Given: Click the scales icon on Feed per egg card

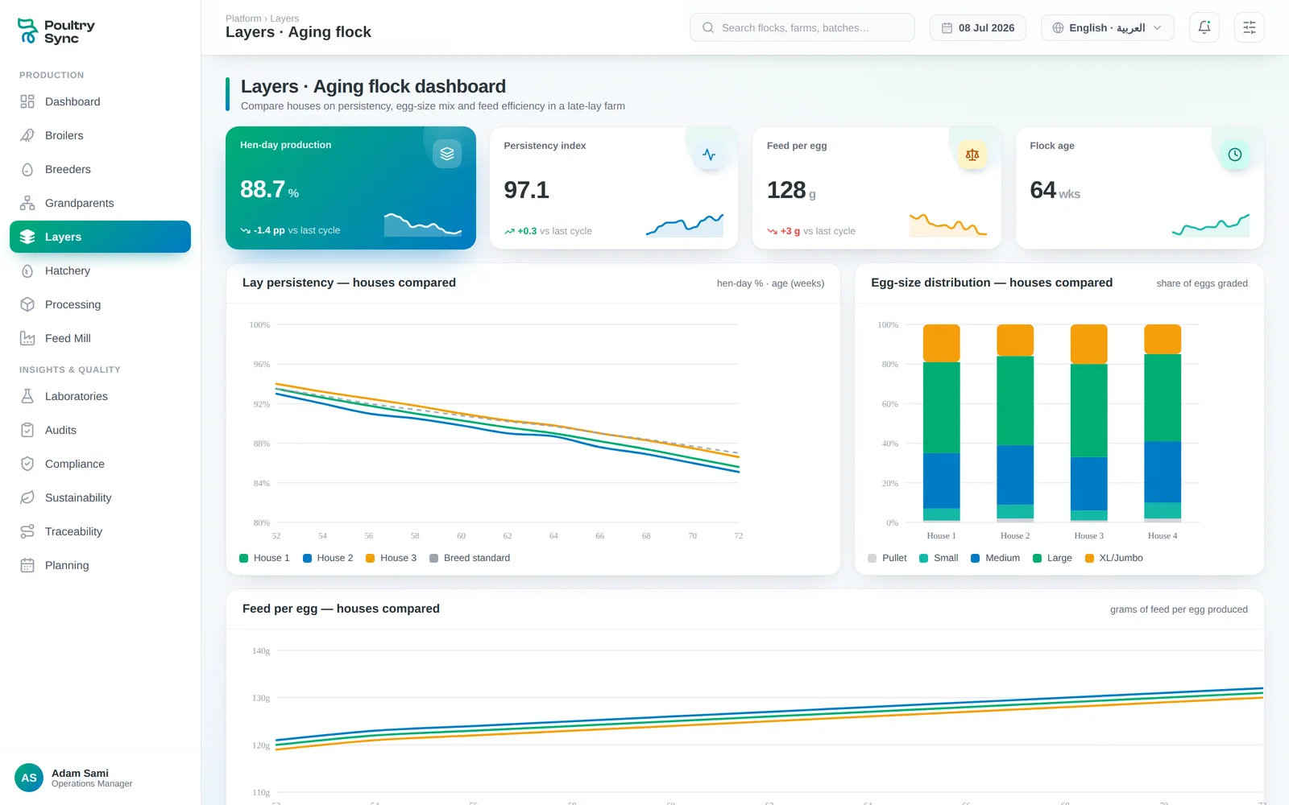Looking at the screenshot, I should pos(972,155).
